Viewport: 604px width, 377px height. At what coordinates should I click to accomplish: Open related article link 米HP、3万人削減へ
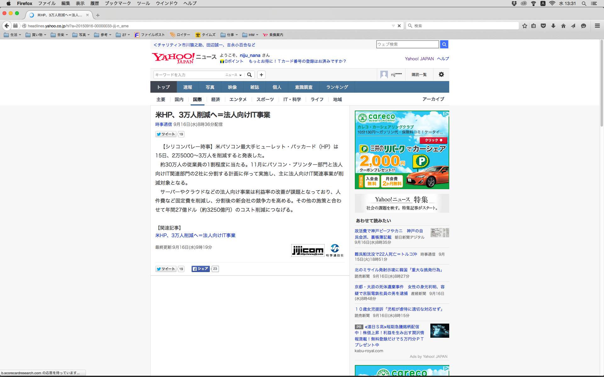pyautogui.click(x=195, y=235)
